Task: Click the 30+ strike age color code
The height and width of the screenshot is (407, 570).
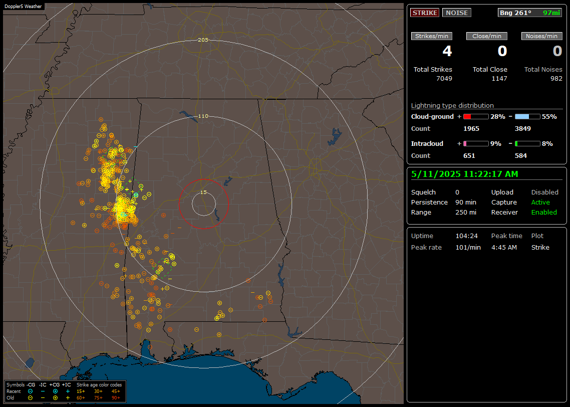Action: click(x=98, y=391)
